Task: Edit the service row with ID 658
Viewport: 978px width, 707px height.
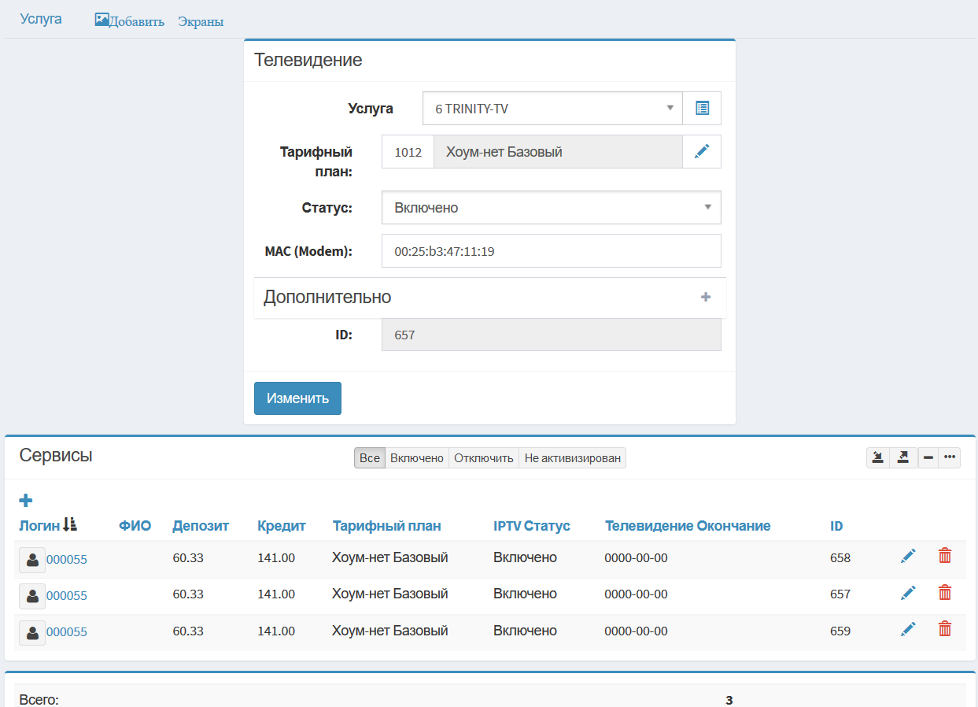Action: click(908, 557)
